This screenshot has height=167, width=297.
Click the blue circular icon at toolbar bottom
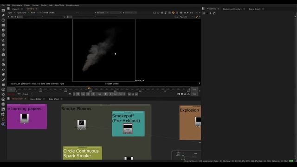coord(3,124)
